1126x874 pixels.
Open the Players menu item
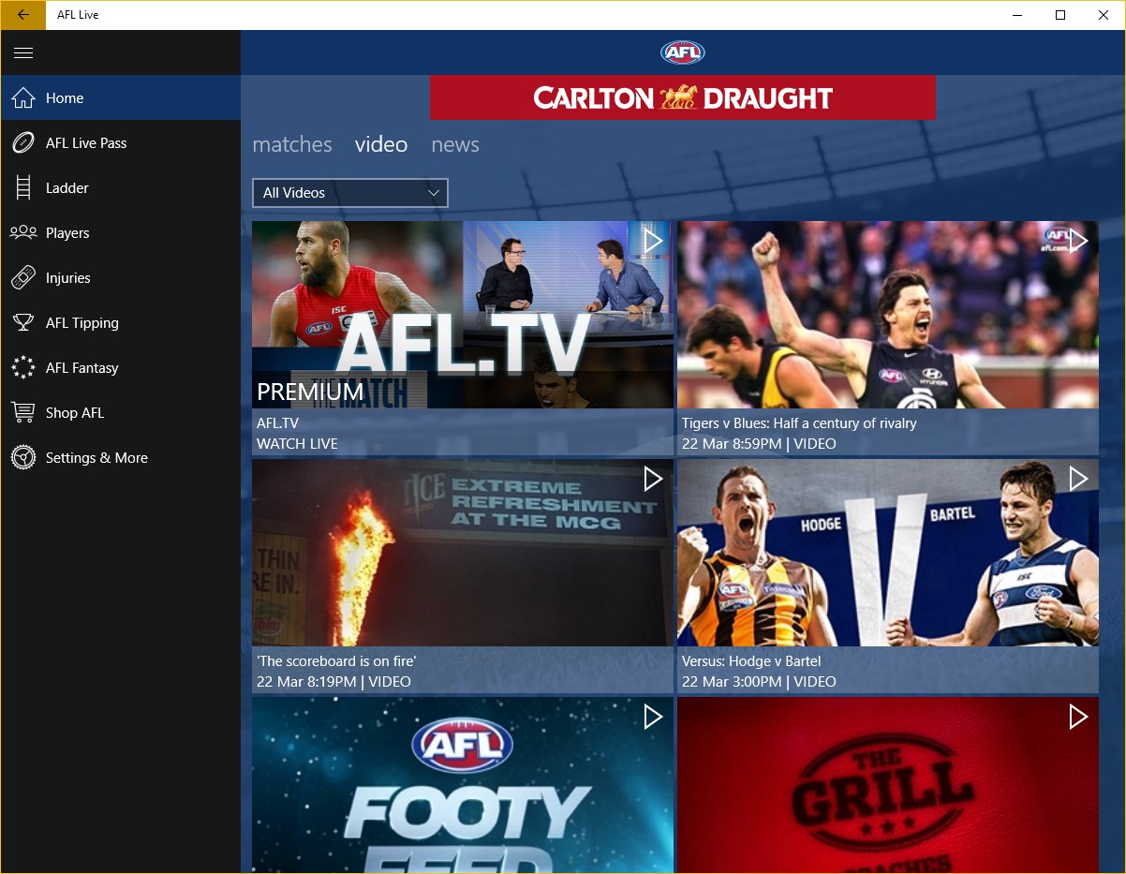pyautogui.click(x=121, y=232)
